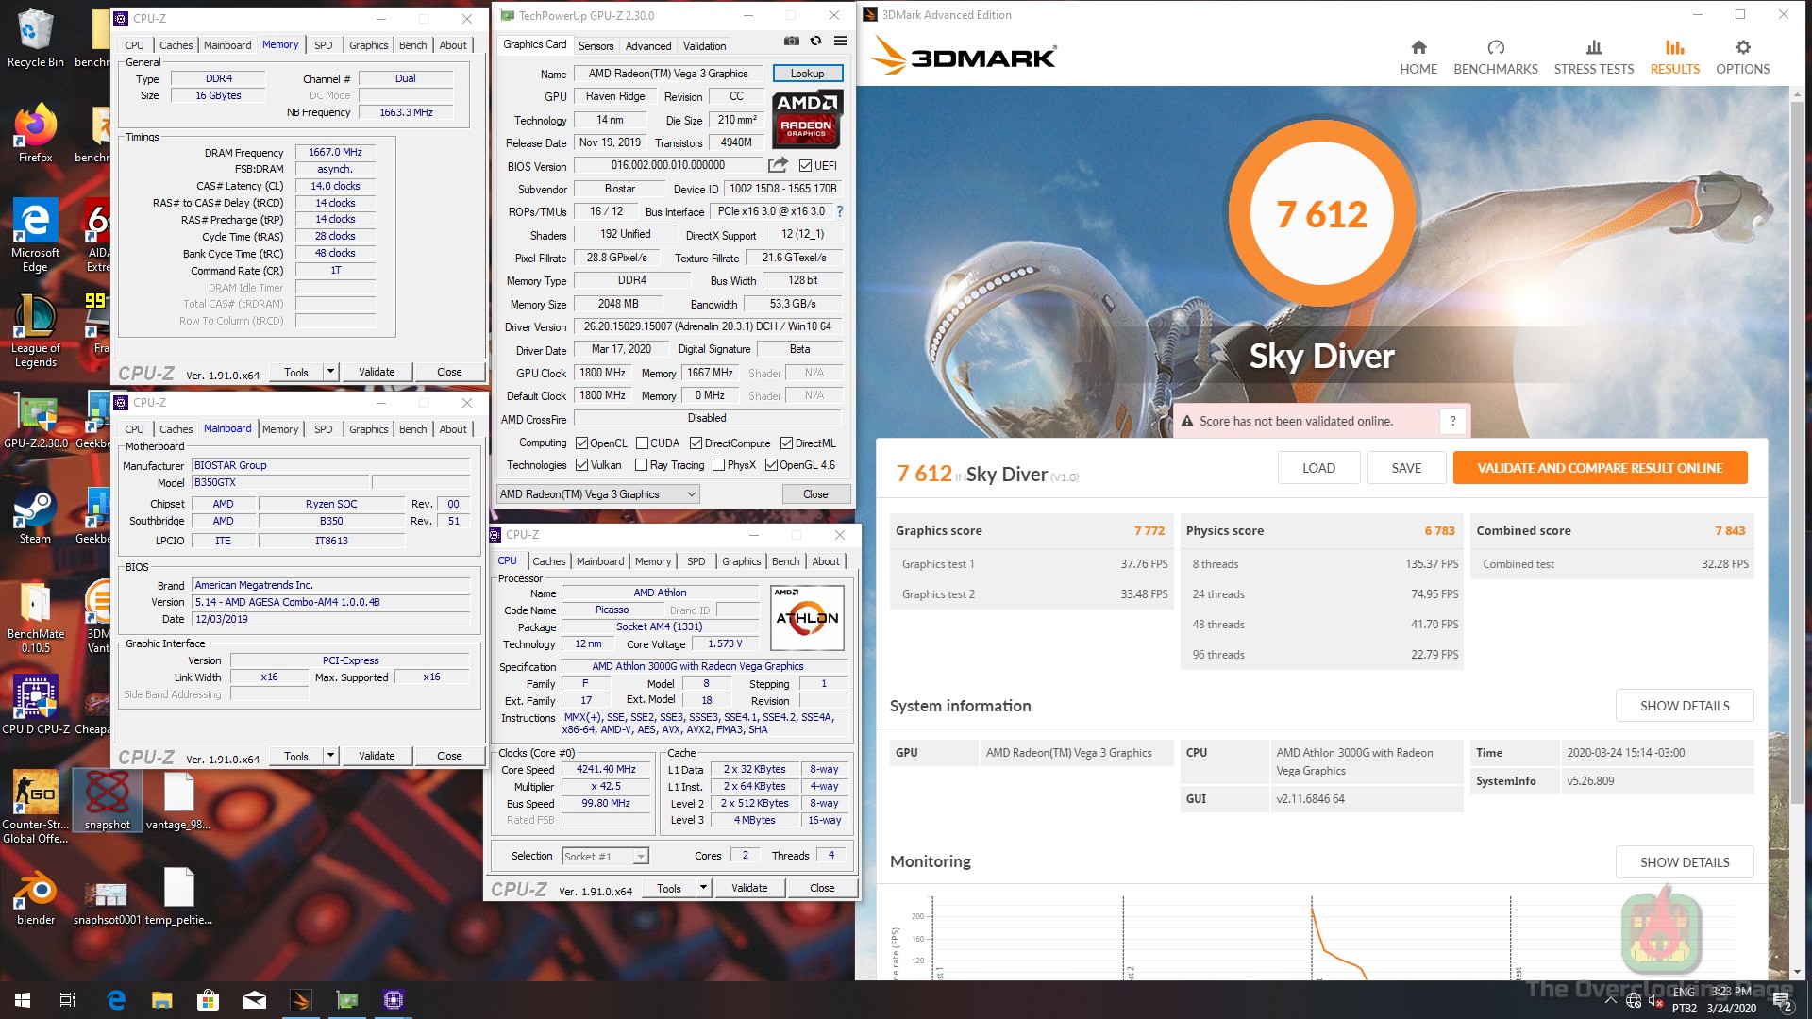
Task: Open 3DMark Benchmarks section
Action: [1495, 55]
